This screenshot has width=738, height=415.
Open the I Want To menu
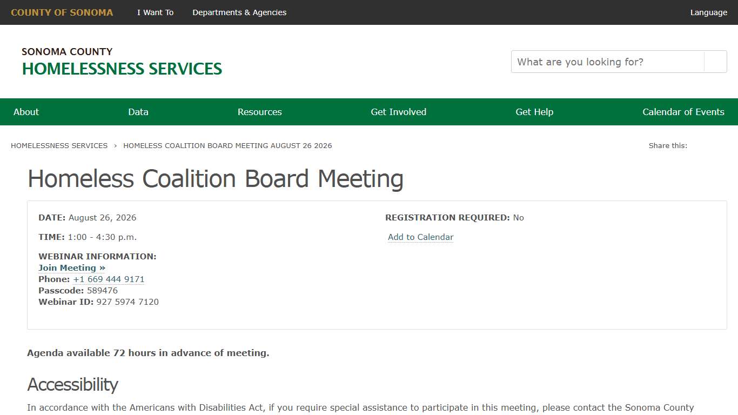155,12
